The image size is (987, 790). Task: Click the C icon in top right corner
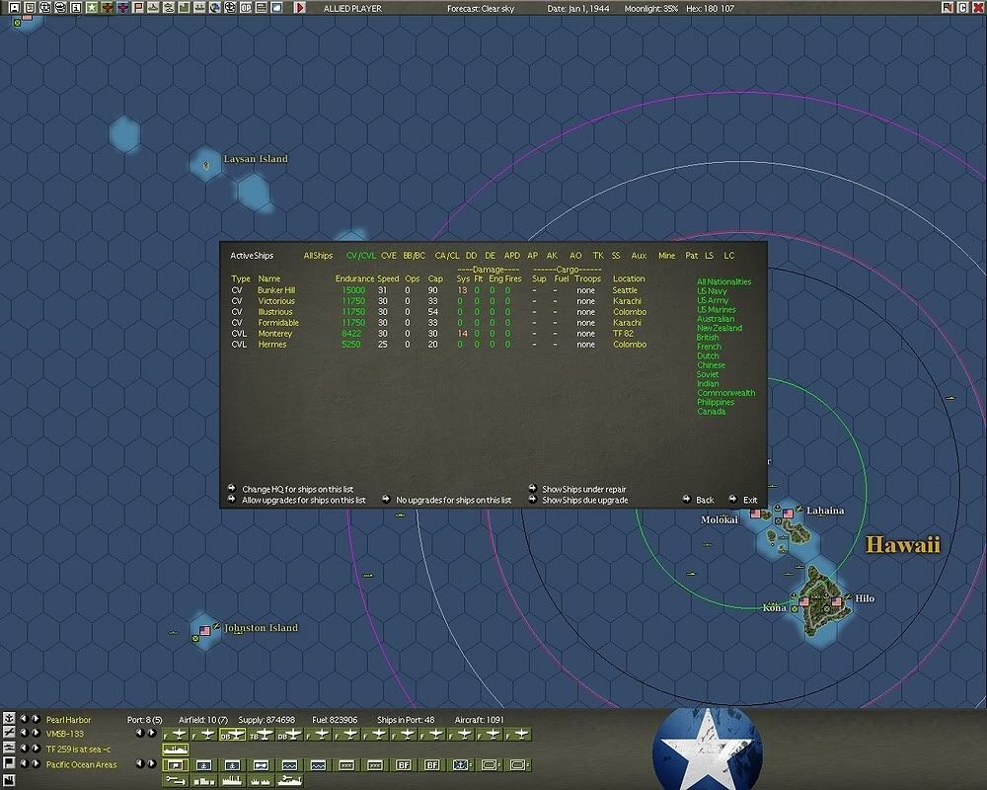click(962, 8)
